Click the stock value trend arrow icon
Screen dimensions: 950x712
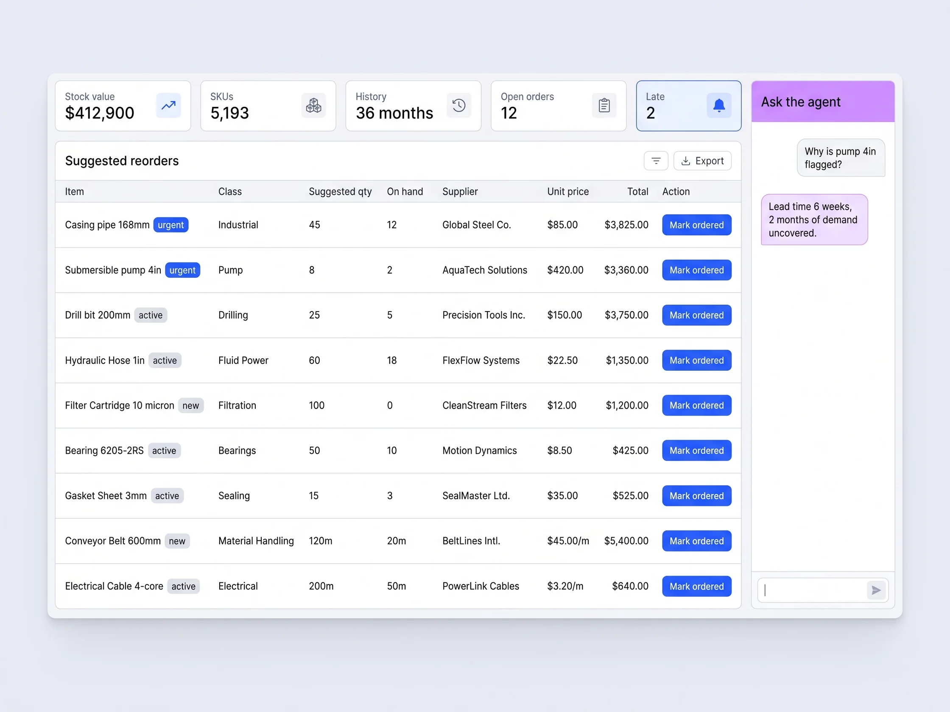(168, 106)
